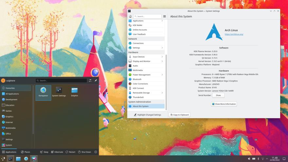Open System category in launcher

pyautogui.click(x=16, y=145)
